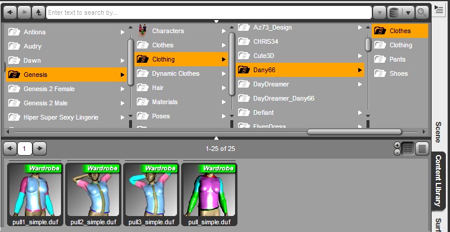
Task: Go up one folder level
Action: coord(38,12)
